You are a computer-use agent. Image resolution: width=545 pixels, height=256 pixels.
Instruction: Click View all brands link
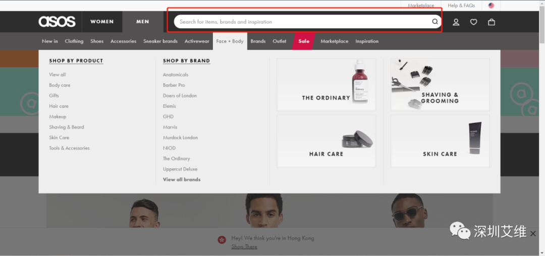coord(182,179)
